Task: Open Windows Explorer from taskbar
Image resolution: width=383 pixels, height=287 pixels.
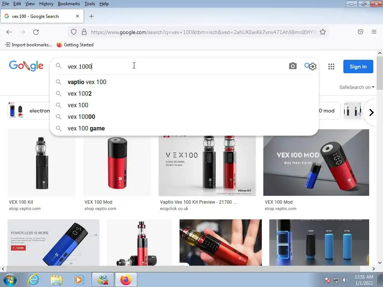Action: (x=56, y=280)
